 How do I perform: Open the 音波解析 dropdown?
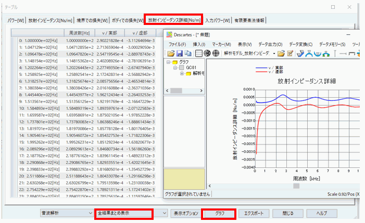[89, 213]
